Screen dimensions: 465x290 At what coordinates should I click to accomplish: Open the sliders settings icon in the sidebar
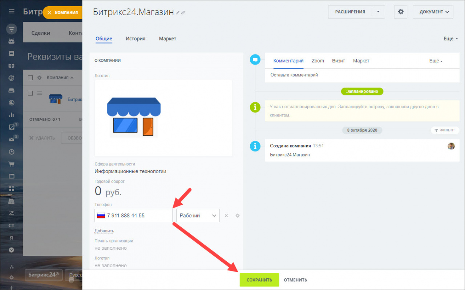pyautogui.click(x=12, y=213)
